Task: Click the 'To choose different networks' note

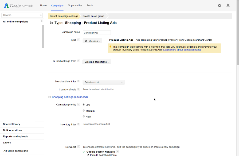Action: tap(131, 147)
